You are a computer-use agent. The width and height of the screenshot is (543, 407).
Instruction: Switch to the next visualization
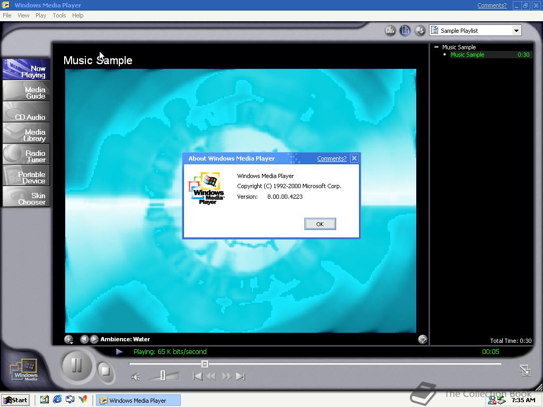pos(94,339)
